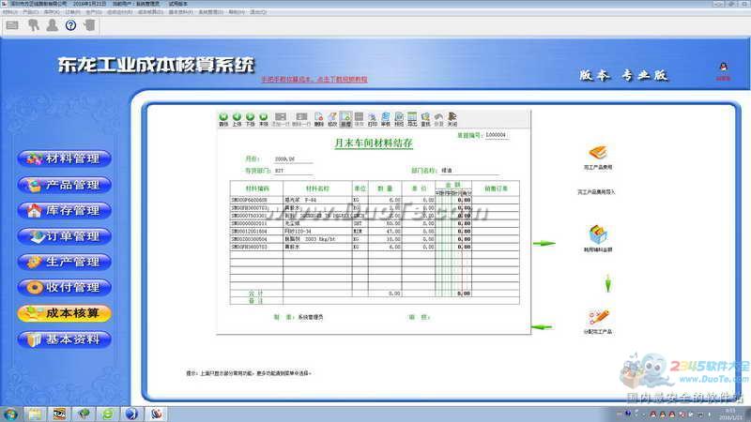Screen dimensions: 751x422
Task: Open the 系统管理 menu in menu bar
Action: 210,12
